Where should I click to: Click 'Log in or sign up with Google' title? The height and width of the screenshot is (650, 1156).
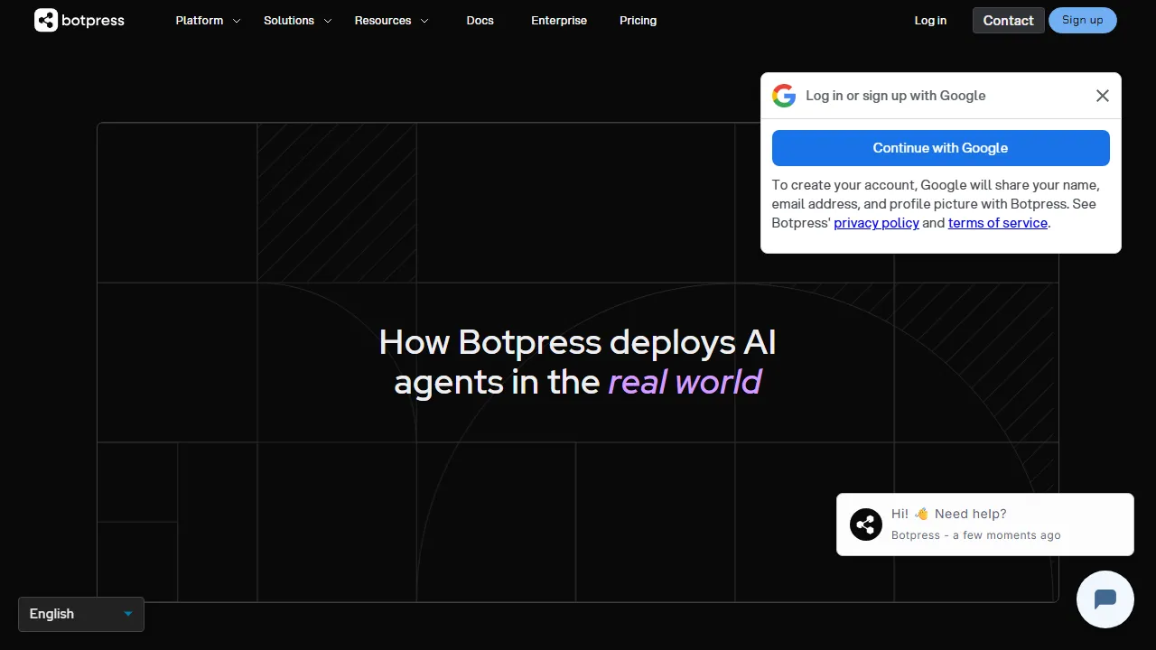(x=896, y=96)
